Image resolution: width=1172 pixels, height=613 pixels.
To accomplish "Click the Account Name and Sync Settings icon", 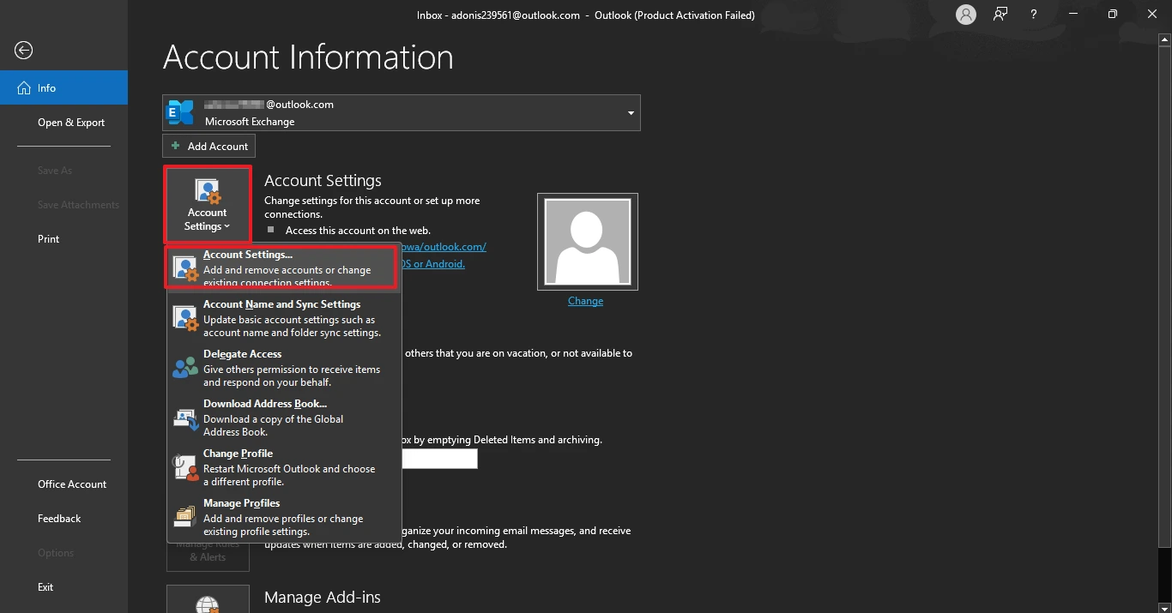I will pos(185,319).
